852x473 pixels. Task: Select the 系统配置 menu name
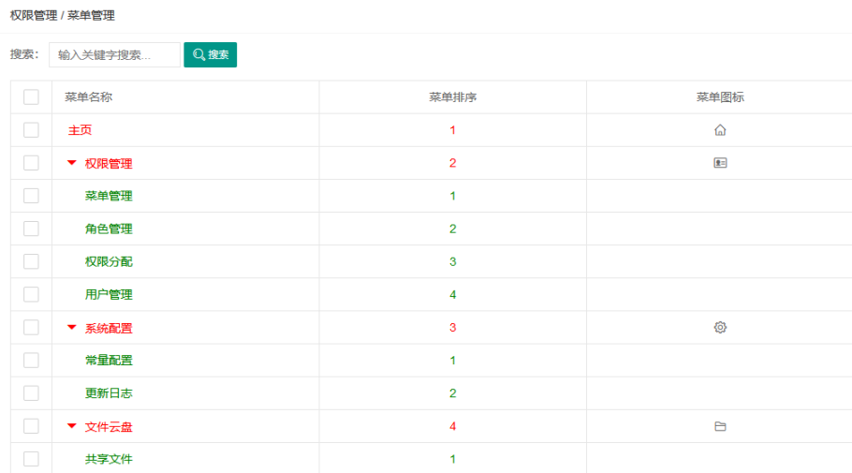(x=109, y=328)
